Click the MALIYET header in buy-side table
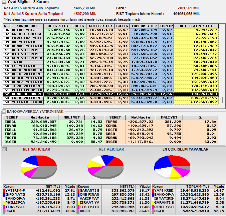Viewport: 226px width, 216px height. 71,118
